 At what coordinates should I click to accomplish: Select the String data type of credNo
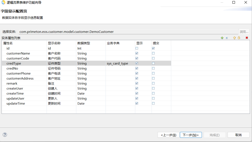[x=82, y=68]
